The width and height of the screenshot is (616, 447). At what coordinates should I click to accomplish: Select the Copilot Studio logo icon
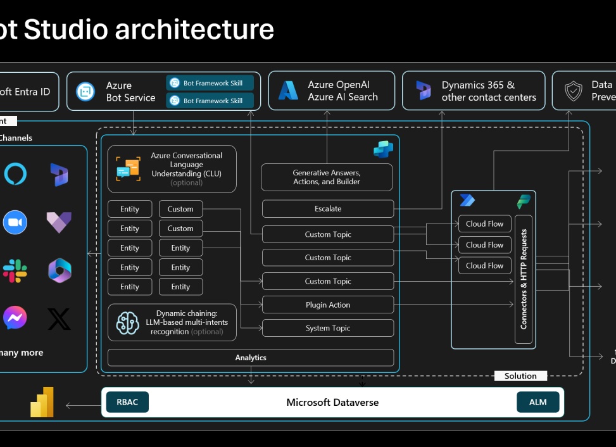coord(384,149)
